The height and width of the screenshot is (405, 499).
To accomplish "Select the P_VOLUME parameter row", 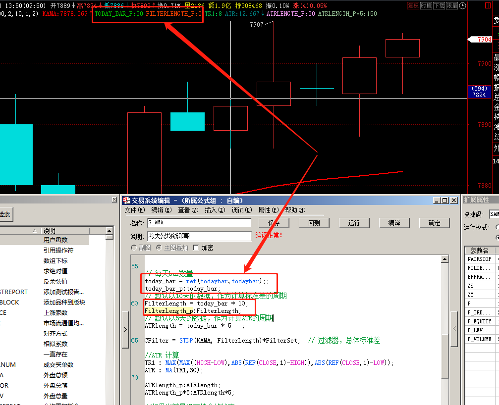I will (x=482, y=339).
